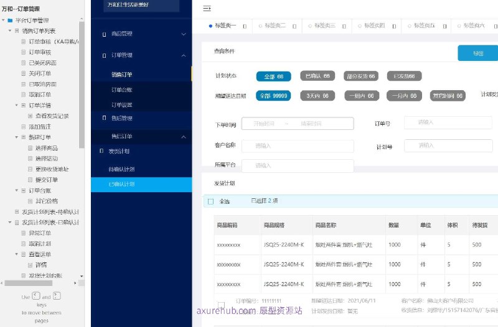Select the 一周内 66 delivery date filter

(362, 96)
